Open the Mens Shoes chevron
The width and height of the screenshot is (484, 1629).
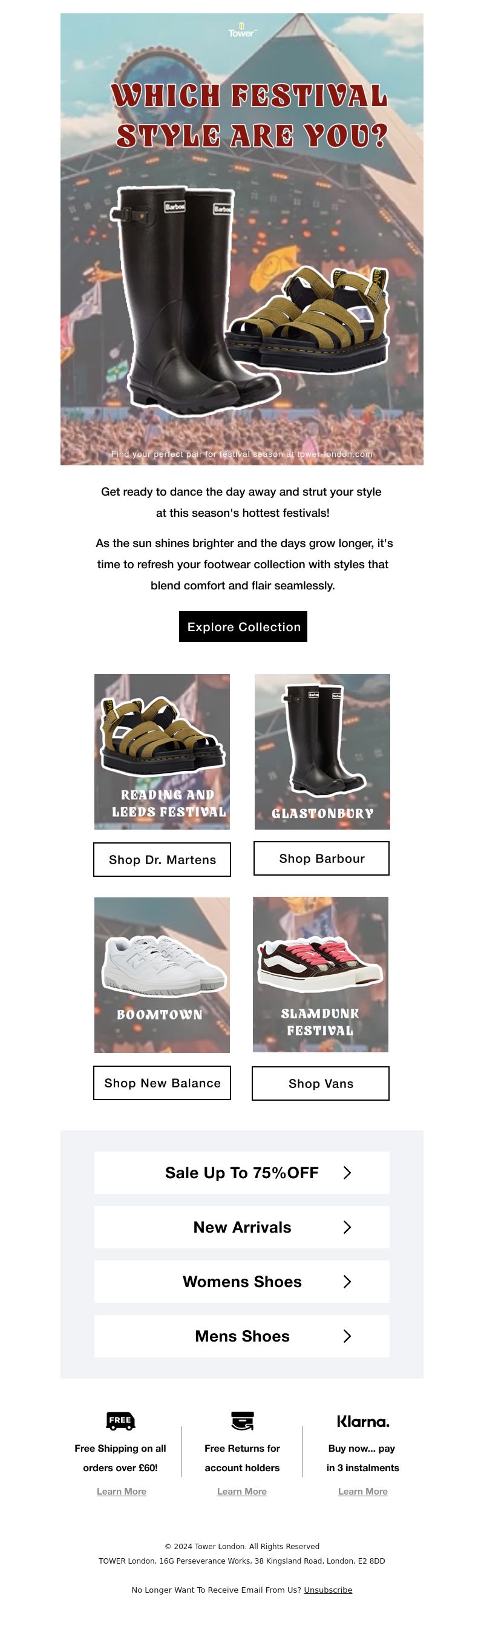[x=347, y=1336]
